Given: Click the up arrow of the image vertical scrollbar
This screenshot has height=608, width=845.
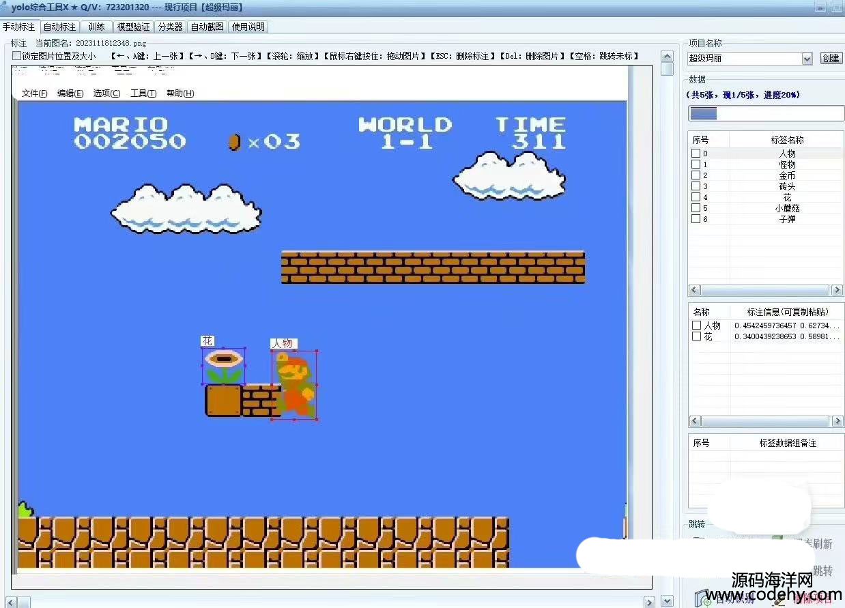Looking at the screenshot, I should click(x=667, y=55).
